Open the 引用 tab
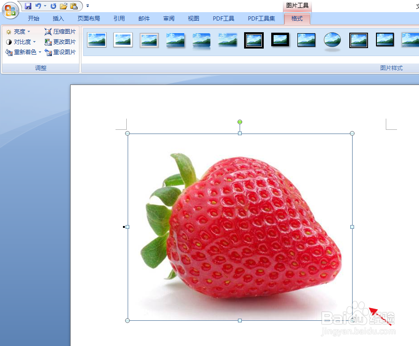Screen dimensions: 419x346 click(x=119, y=18)
